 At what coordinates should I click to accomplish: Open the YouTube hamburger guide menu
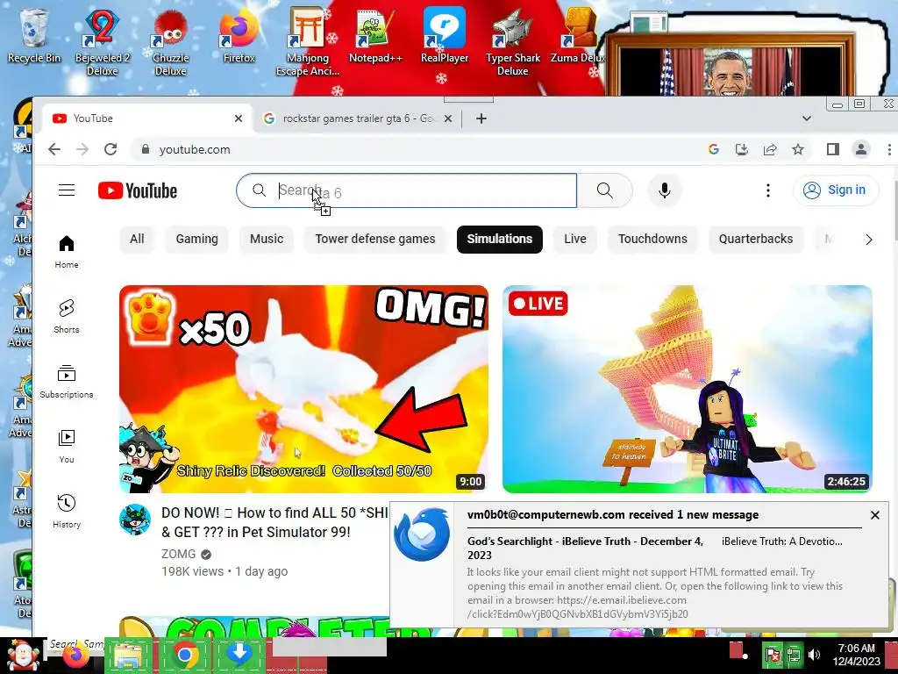pyautogui.click(x=67, y=190)
